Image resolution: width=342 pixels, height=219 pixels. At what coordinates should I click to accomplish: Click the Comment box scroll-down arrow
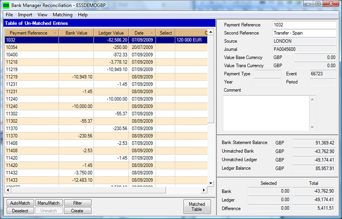click(312, 127)
